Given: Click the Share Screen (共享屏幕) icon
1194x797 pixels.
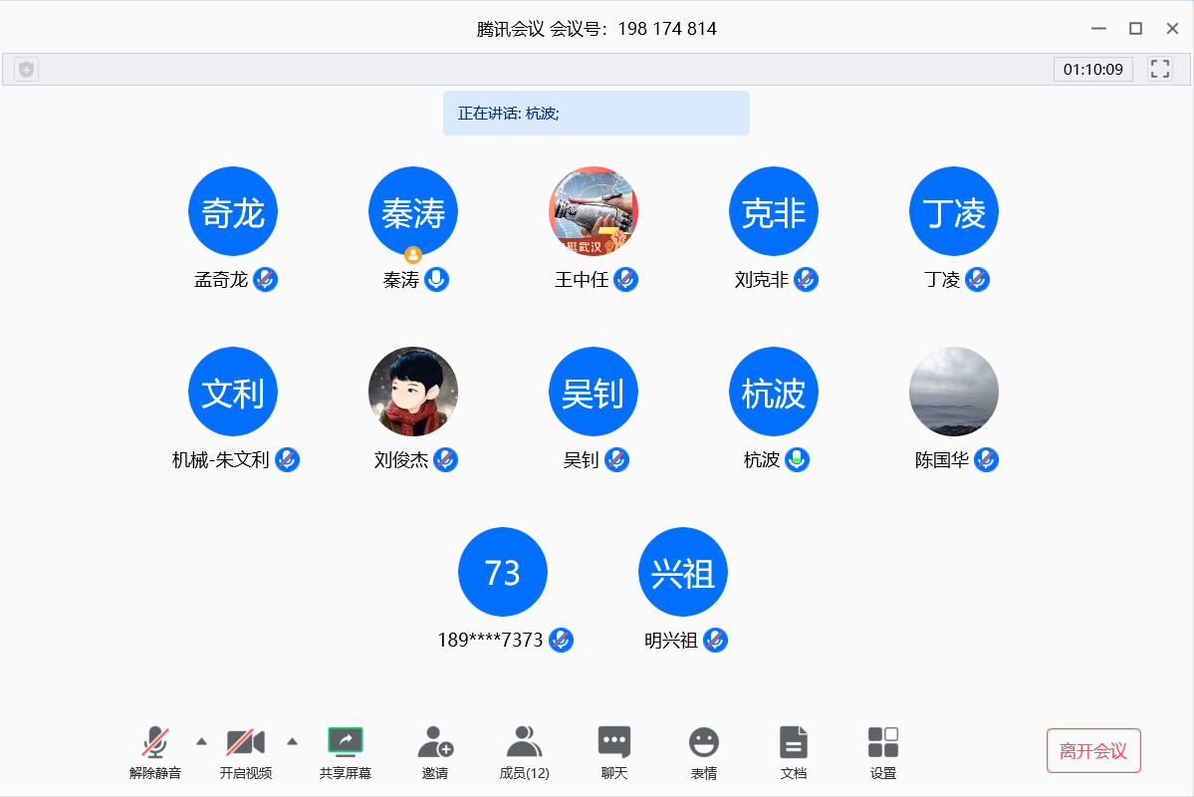Looking at the screenshot, I should pos(345,743).
